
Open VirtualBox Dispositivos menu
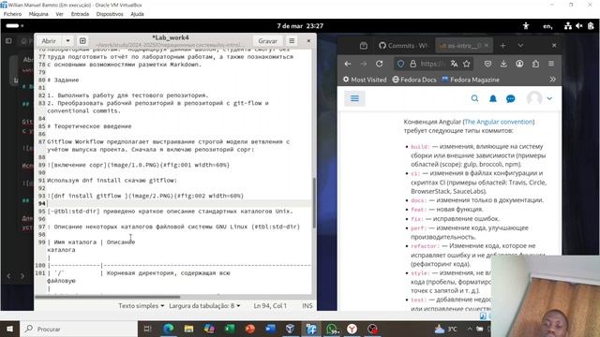click(110, 14)
